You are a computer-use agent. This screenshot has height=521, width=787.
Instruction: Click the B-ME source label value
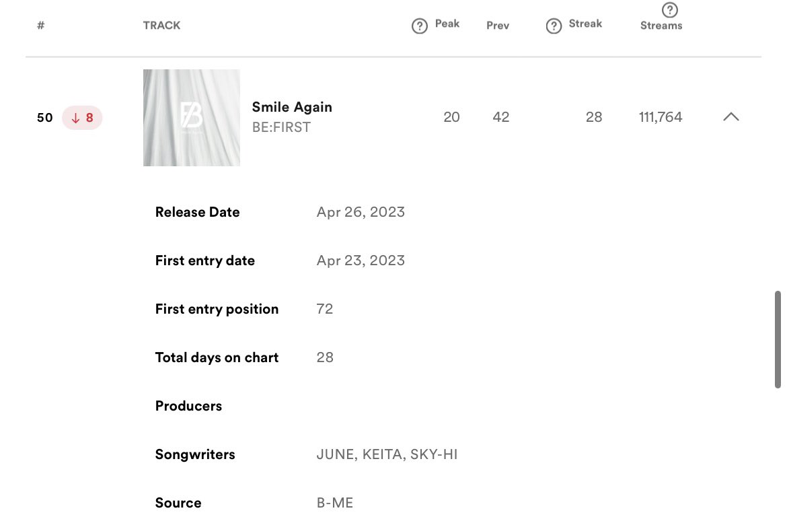pos(335,503)
